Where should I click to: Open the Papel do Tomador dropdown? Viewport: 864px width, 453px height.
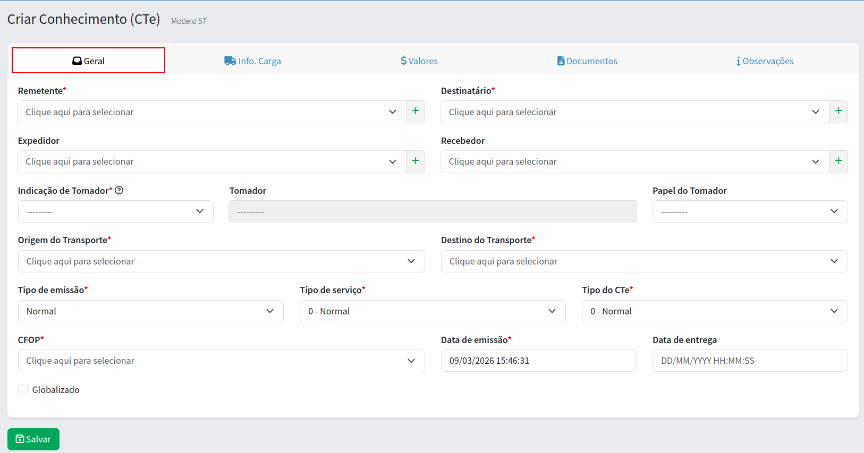749,211
